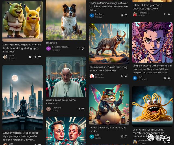Heart the taylor swift rainbow cat post
Screen dimensions: 174x145
pyautogui.click(x=126, y=16)
